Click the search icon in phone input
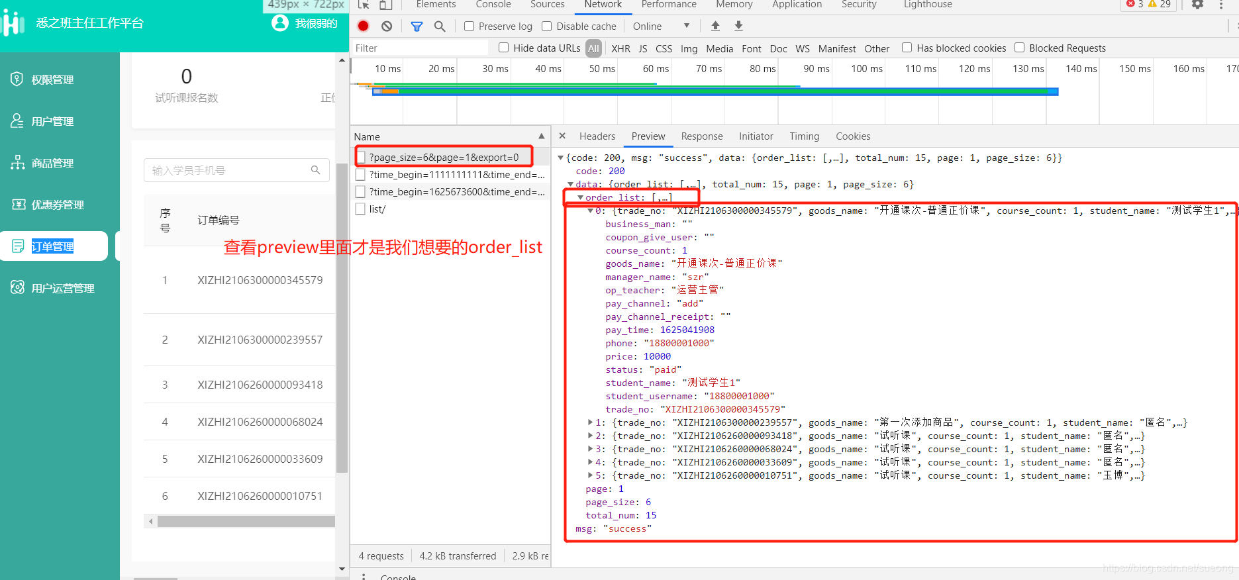Image resolution: width=1239 pixels, height=580 pixels. (316, 170)
